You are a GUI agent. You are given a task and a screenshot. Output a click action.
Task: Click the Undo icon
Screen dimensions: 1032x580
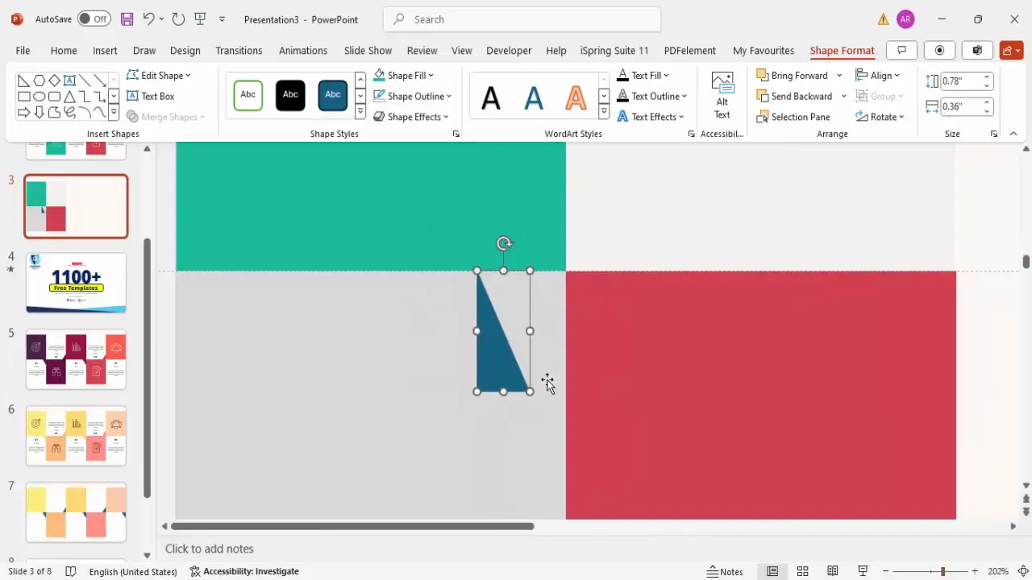click(148, 19)
